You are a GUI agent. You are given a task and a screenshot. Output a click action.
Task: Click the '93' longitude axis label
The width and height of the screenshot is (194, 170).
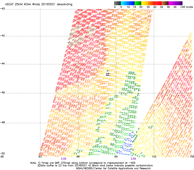pos(40,157)
